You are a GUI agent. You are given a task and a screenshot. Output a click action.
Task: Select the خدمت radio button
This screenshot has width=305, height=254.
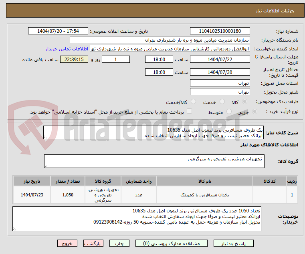pyautogui.click(x=222, y=102)
